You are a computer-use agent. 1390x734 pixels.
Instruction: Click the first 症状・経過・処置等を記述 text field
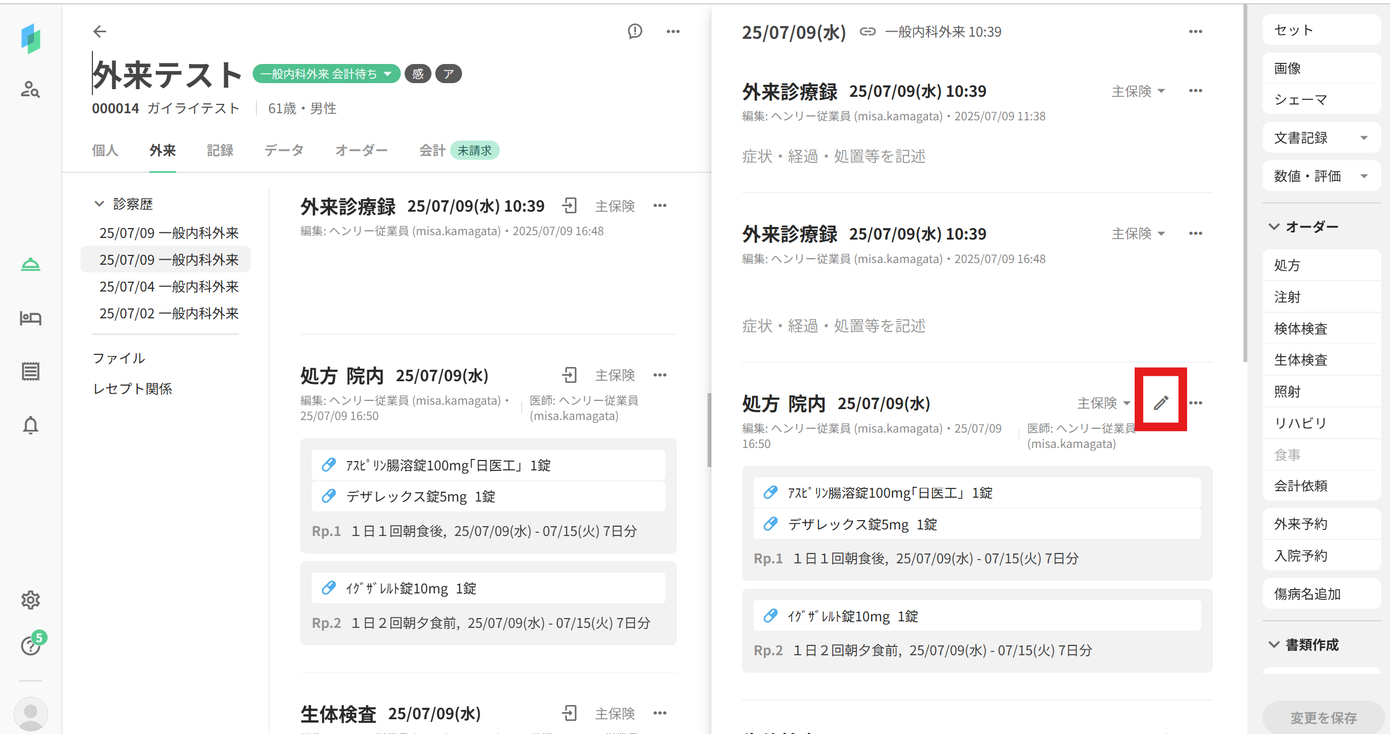tap(833, 157)
